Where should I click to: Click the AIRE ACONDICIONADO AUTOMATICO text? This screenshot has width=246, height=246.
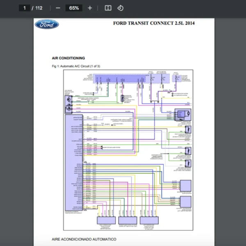click(x=84, y=239)
